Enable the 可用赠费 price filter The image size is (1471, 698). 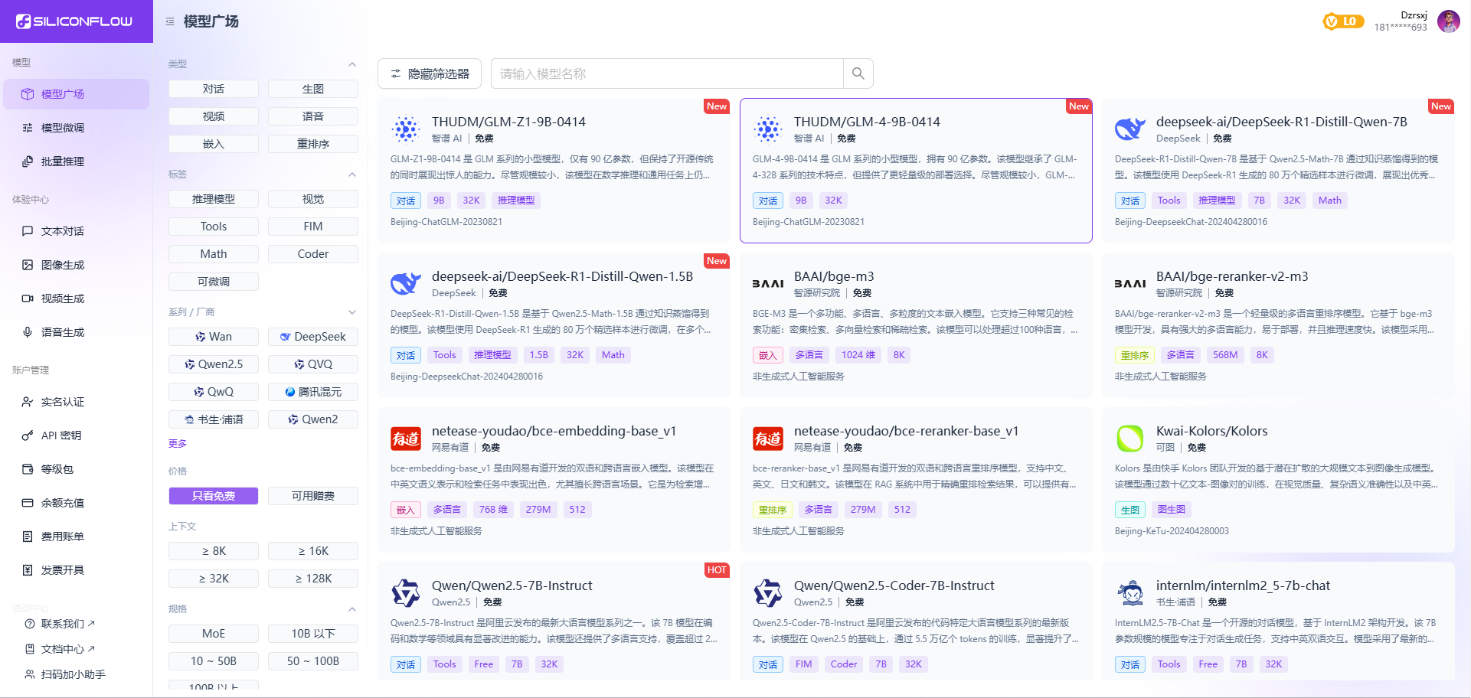point(312,496)
